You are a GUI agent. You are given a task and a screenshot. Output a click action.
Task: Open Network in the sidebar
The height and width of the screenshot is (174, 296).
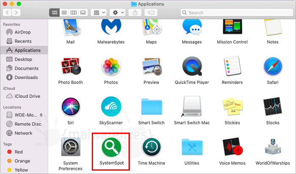pyautogui.click(x=24, y=133)
